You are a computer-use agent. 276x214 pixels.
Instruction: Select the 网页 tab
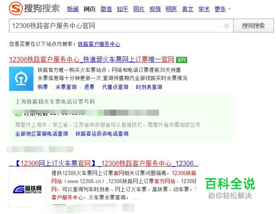[x=89, y=9]
